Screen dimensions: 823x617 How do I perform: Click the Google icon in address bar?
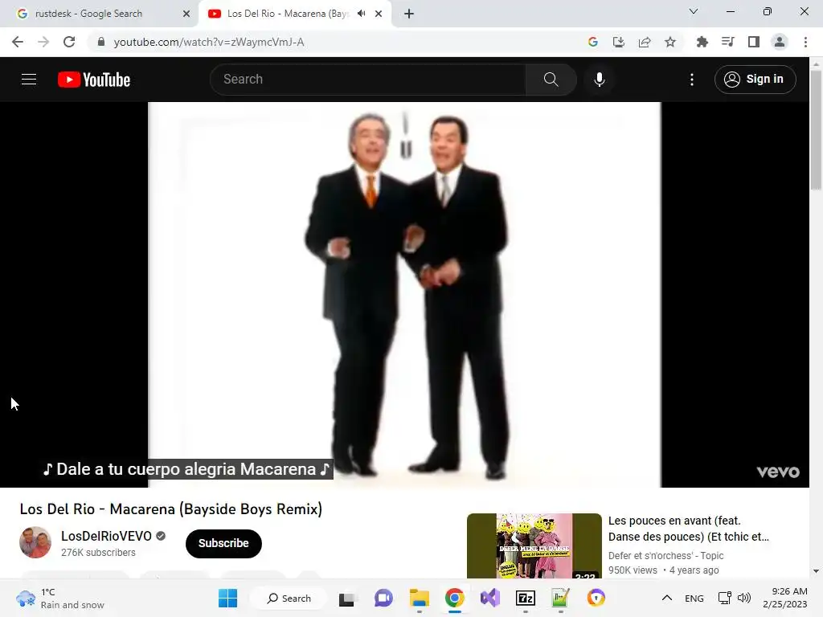[593, 42]
